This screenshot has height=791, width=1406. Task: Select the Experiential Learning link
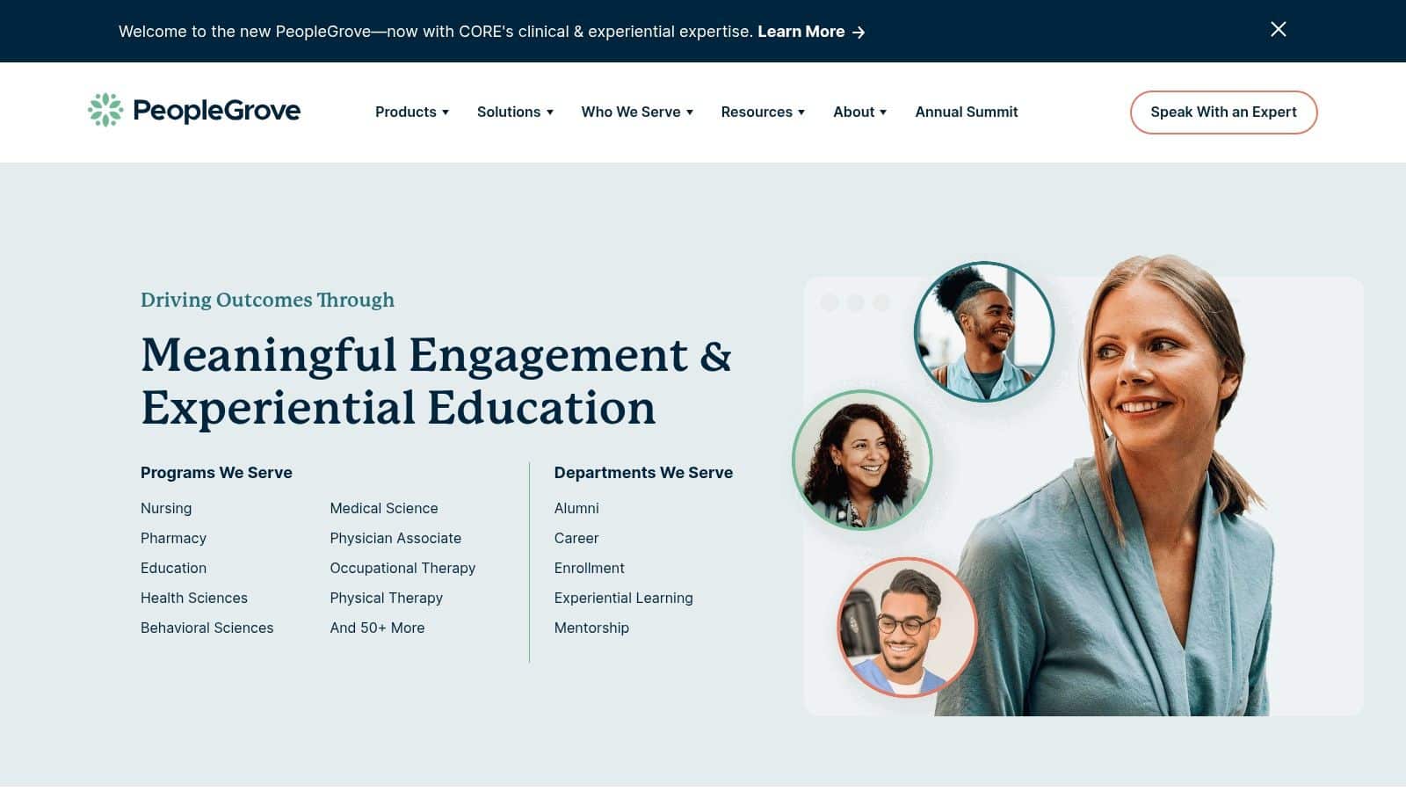(x=623, y=598)
